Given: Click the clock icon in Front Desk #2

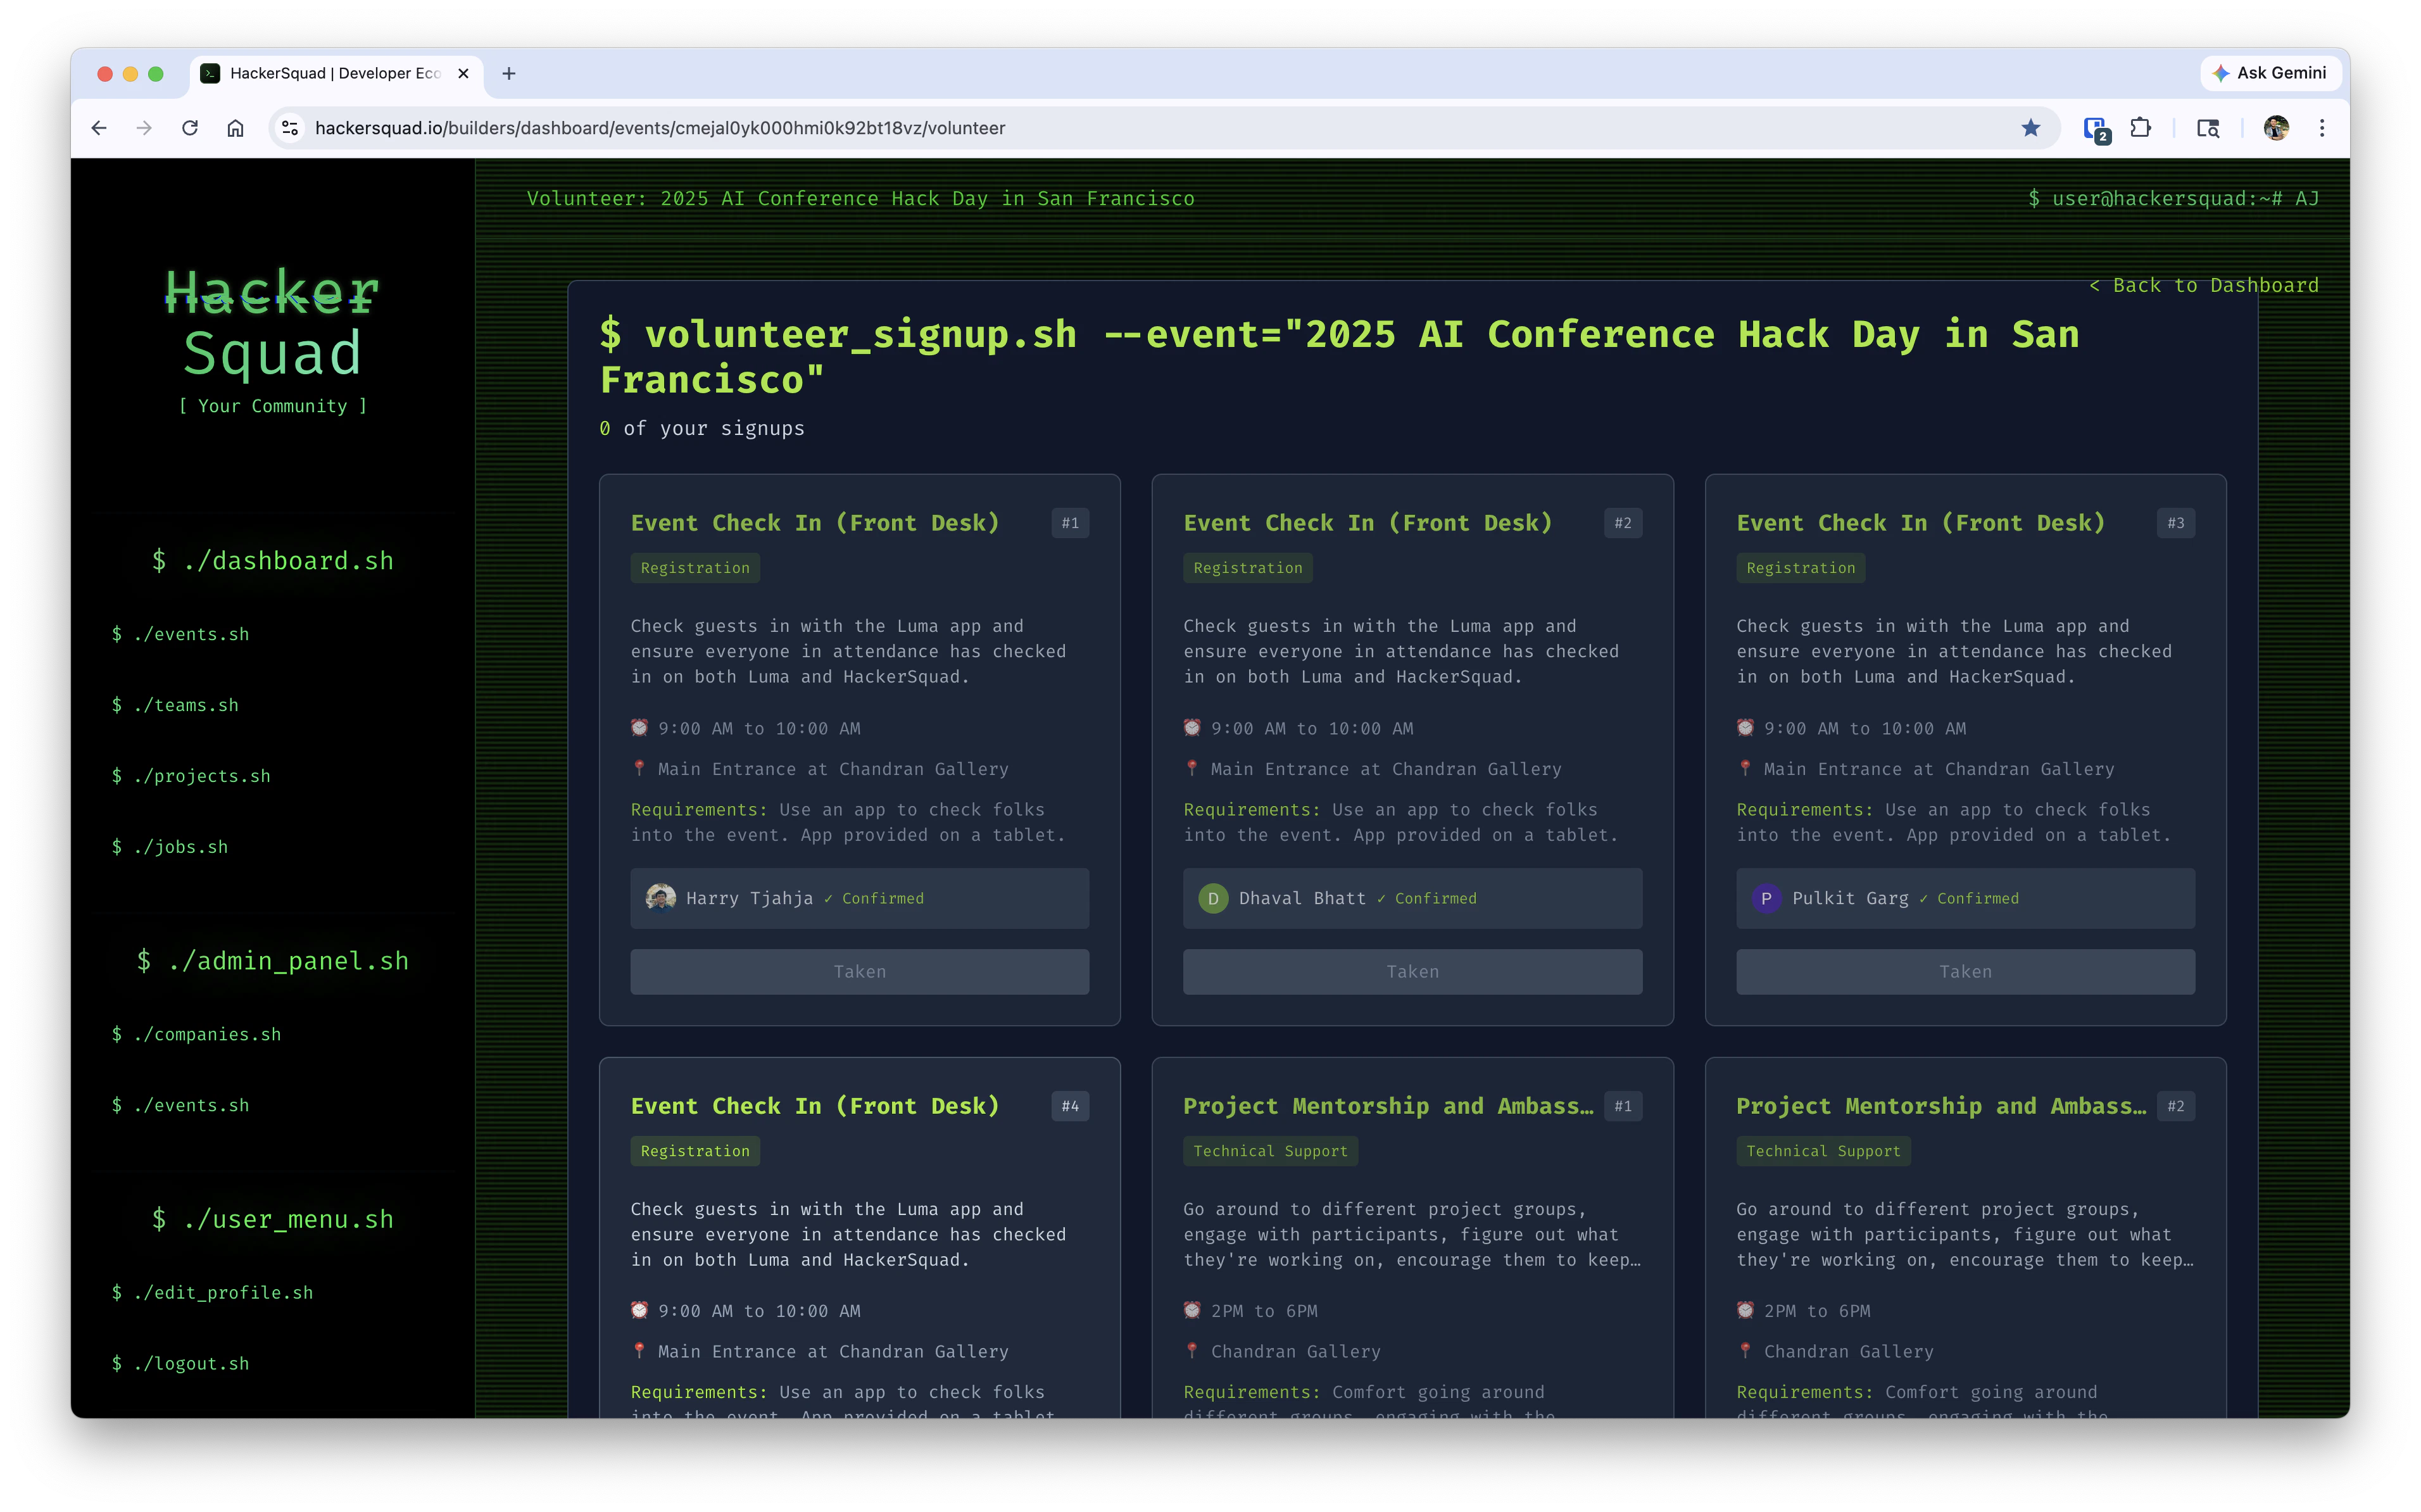Looking at the screenshot, I should (x=1193, y=728).
